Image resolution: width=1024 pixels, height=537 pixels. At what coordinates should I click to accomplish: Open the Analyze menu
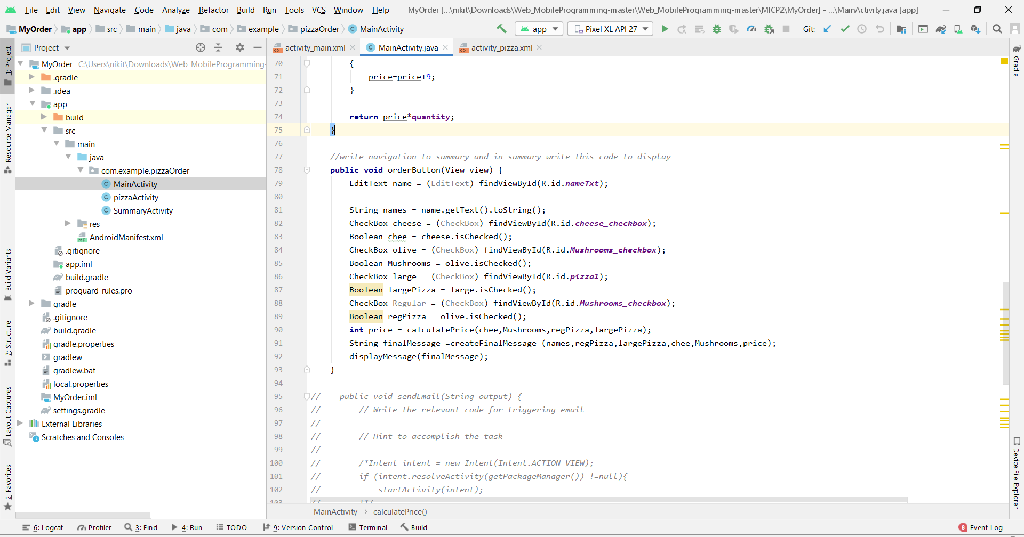[x=175, y=10]
